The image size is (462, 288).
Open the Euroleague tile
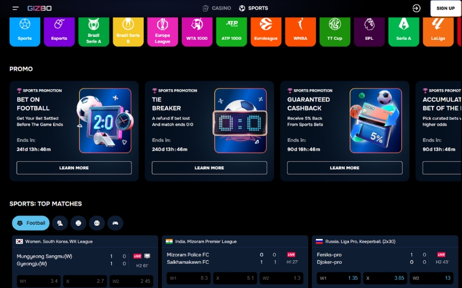point(266,32)
